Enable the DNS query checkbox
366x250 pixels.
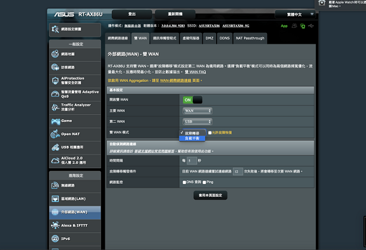coord(184,183)
